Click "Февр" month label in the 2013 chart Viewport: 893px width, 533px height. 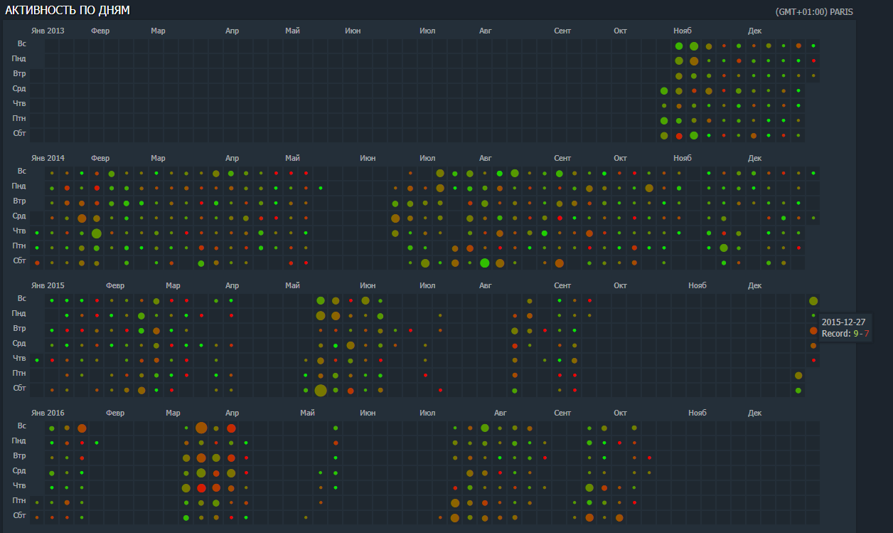pyautogui.click(x=100, y=31)
